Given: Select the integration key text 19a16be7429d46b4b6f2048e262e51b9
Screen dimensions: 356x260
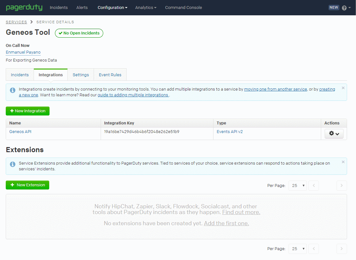Looking at the screenshot, I should point(142,131).
